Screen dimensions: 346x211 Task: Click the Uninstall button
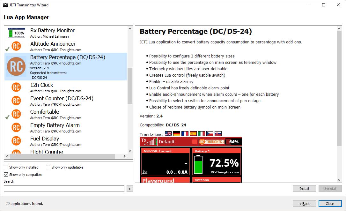pyautogui.click(x=330, y=188)
